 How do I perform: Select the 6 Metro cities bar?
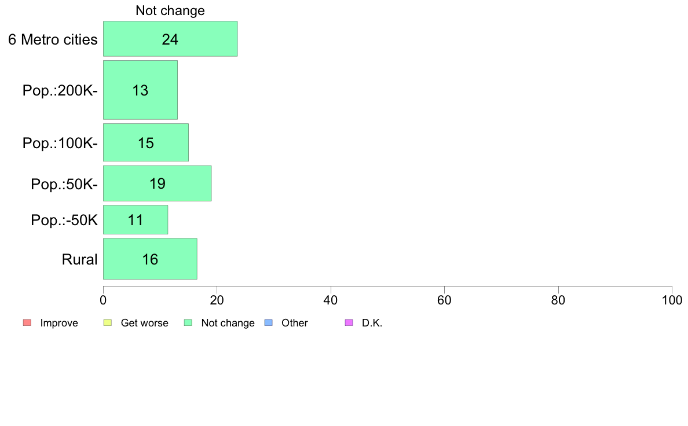[x=170, y=39]
